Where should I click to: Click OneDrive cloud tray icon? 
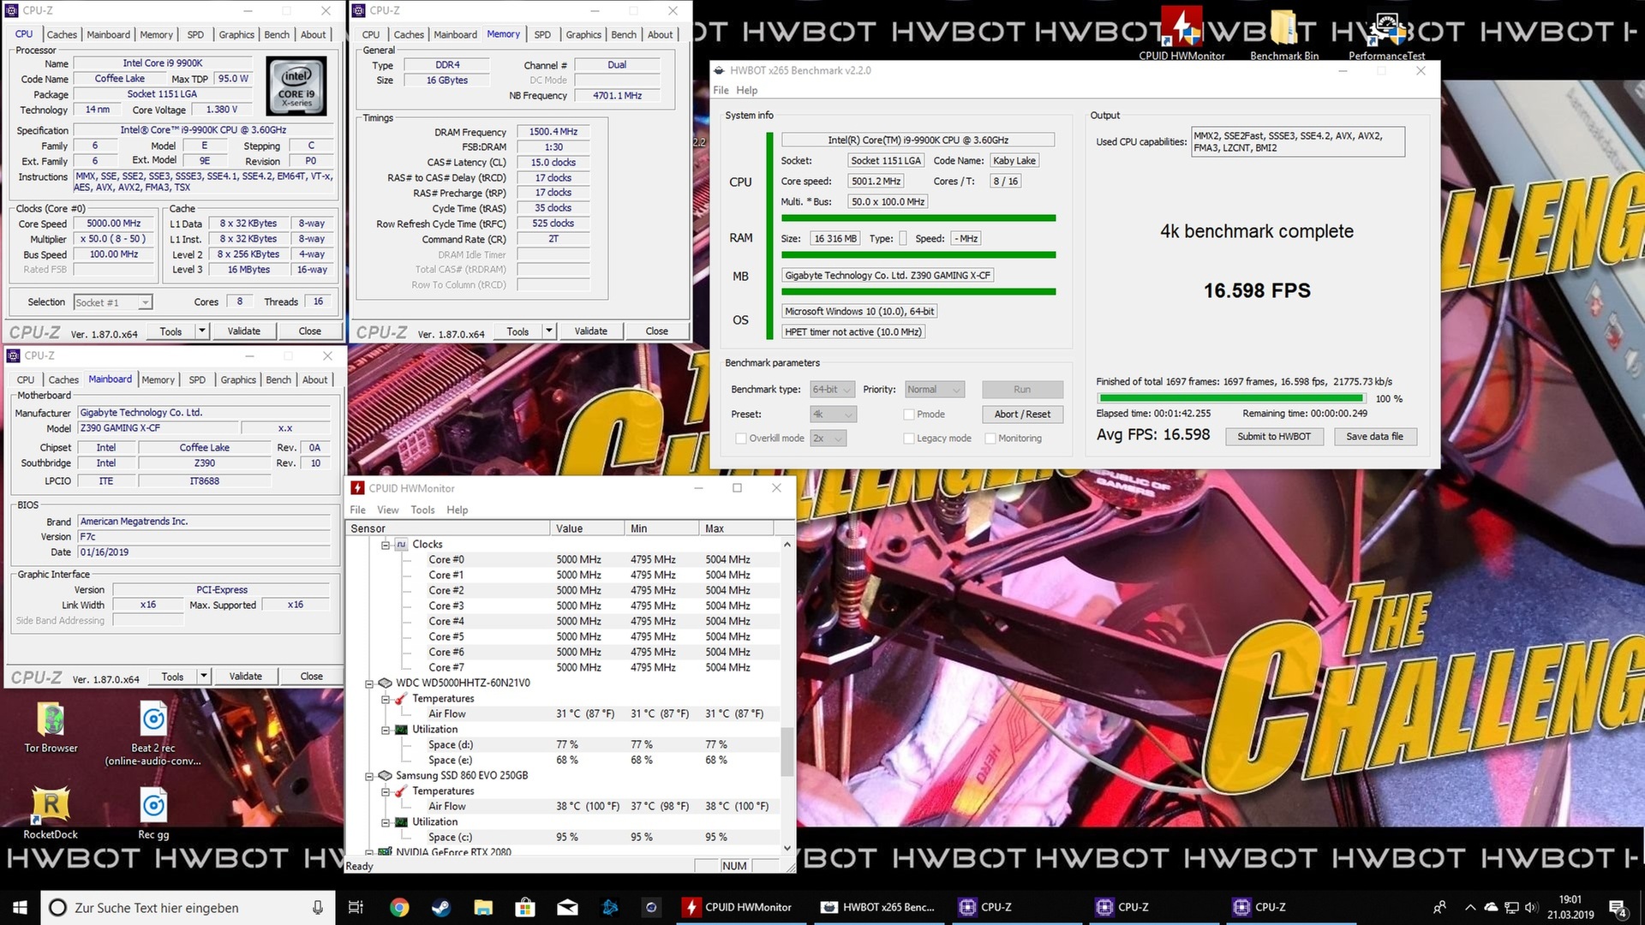pos(1492,907)
